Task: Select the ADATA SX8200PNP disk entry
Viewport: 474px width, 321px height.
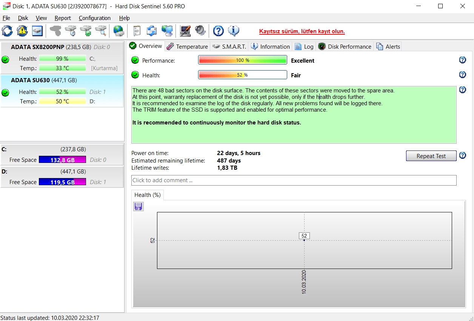Action: point(62,58)
